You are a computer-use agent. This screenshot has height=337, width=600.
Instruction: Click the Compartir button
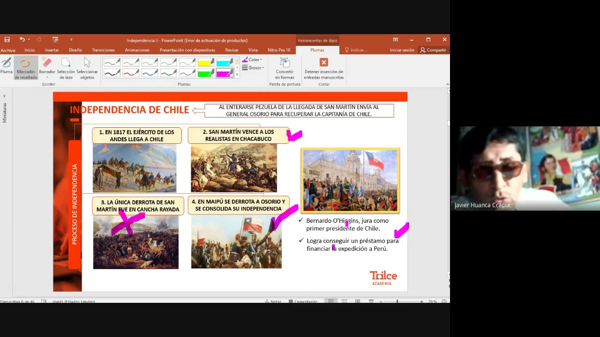tap(433, 50)
